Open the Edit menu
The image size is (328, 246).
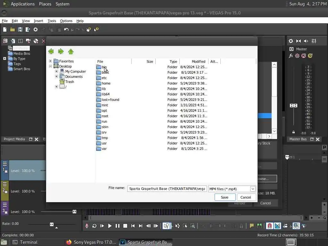coord(15,21)
